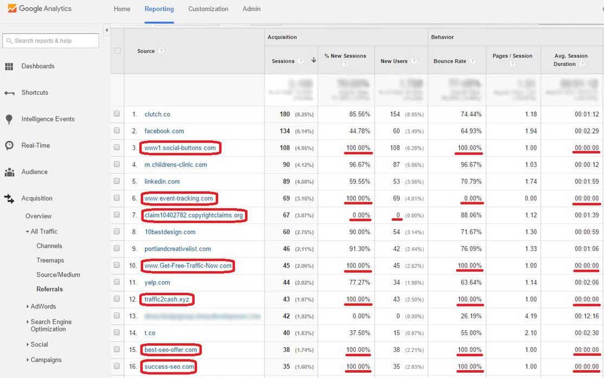Click the Audience people icon

point(9,172)
